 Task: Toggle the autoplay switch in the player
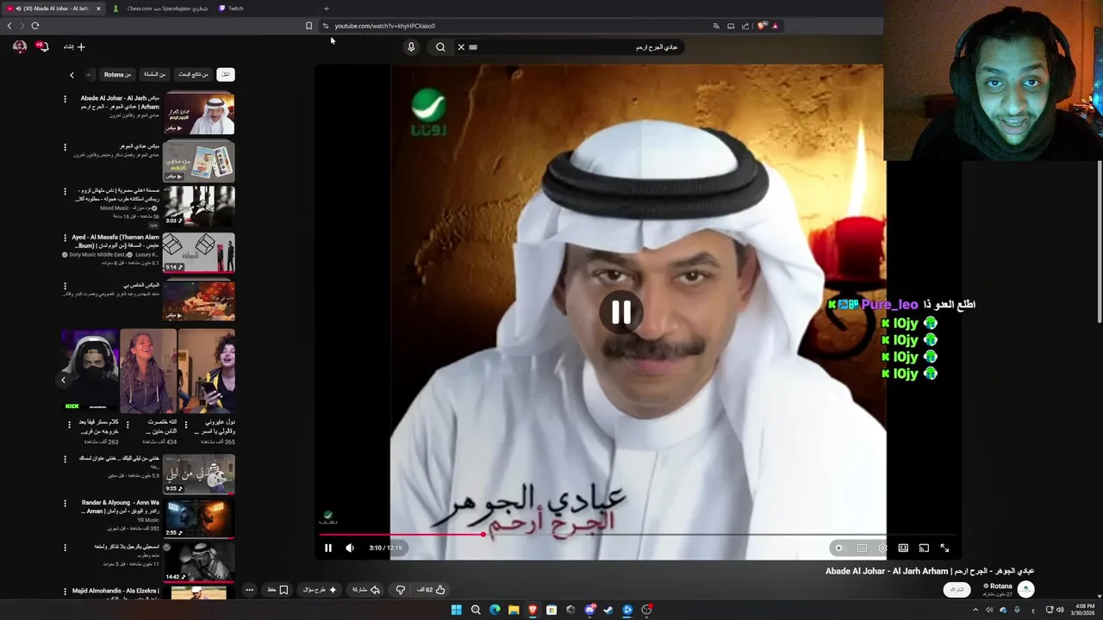839,548
